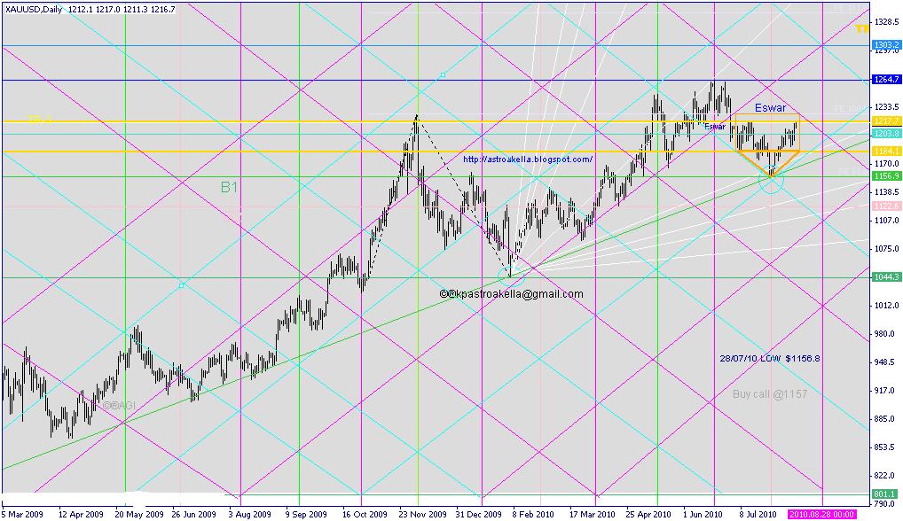The image size is (903, 521).
Task: Click the cyan square handle above June 2009
Action: pyautogui.click(x=182, y=285)
